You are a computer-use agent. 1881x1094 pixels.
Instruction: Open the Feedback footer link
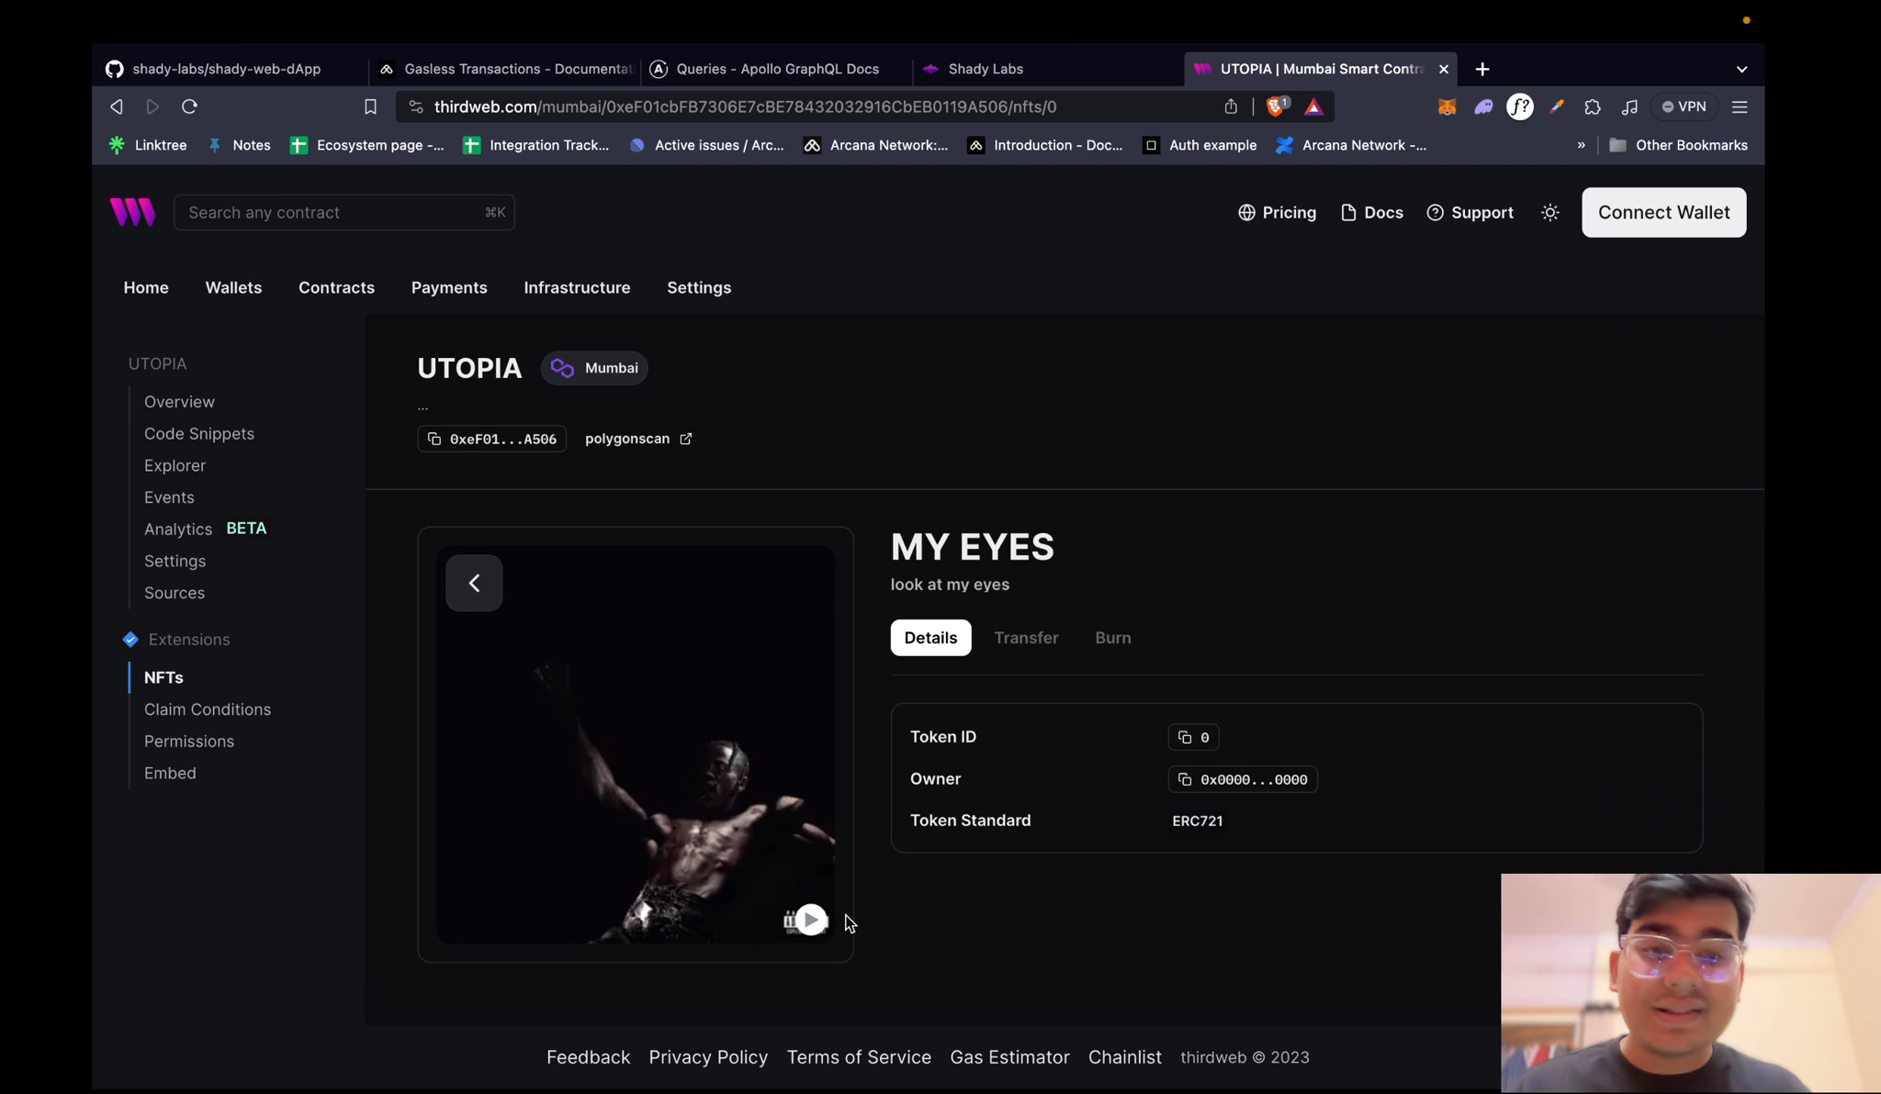[588, 1057]
